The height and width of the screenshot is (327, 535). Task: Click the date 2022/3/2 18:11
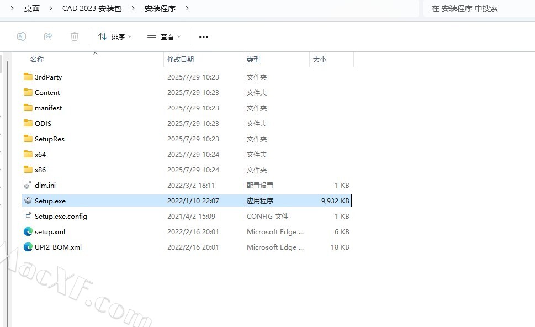click(191, 186)
